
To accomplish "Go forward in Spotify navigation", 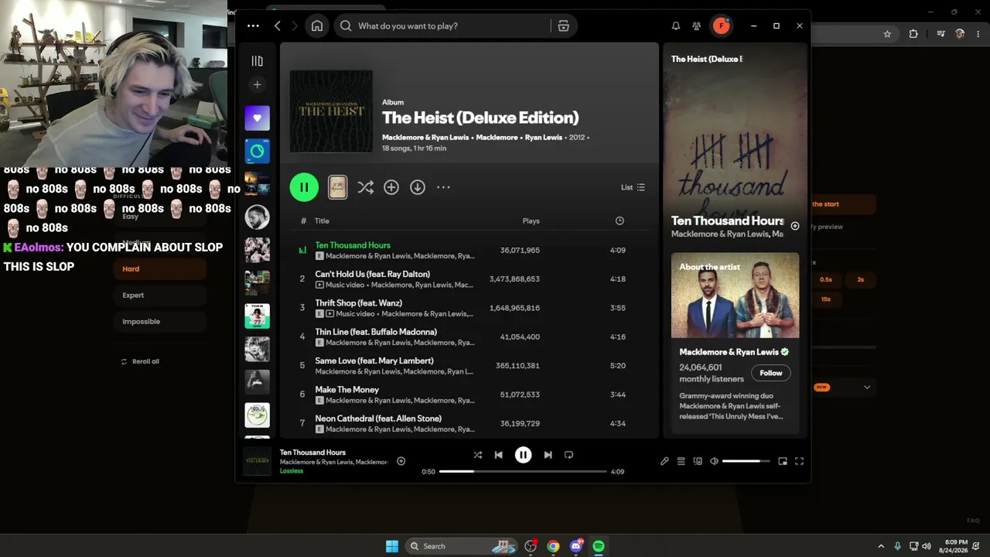I will [x=295, y=26].
